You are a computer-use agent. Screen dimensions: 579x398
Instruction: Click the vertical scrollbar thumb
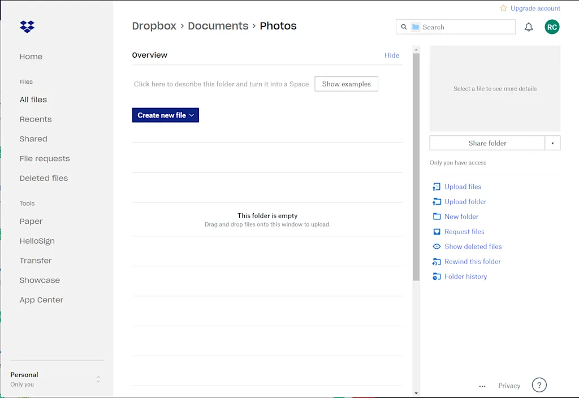tap(416, 167)
